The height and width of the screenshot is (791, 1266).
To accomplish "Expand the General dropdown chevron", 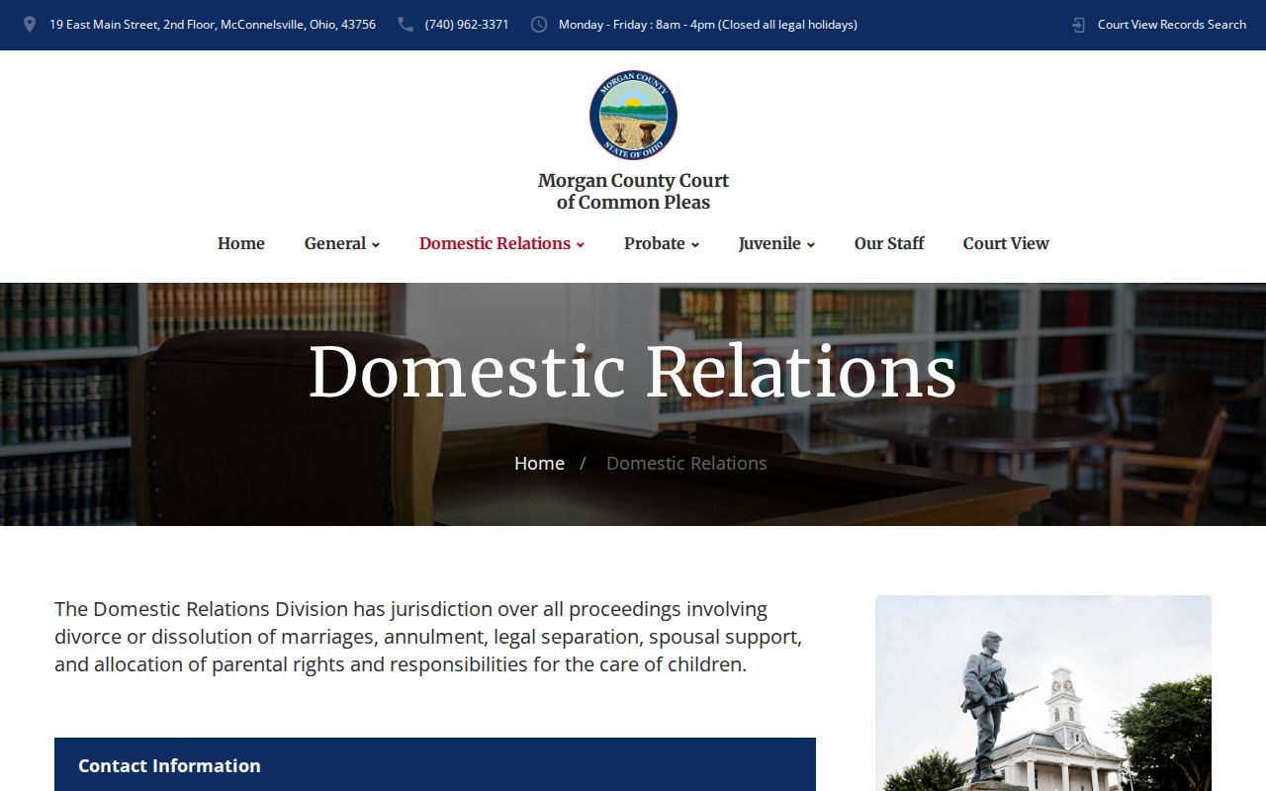I will (376, 245).
